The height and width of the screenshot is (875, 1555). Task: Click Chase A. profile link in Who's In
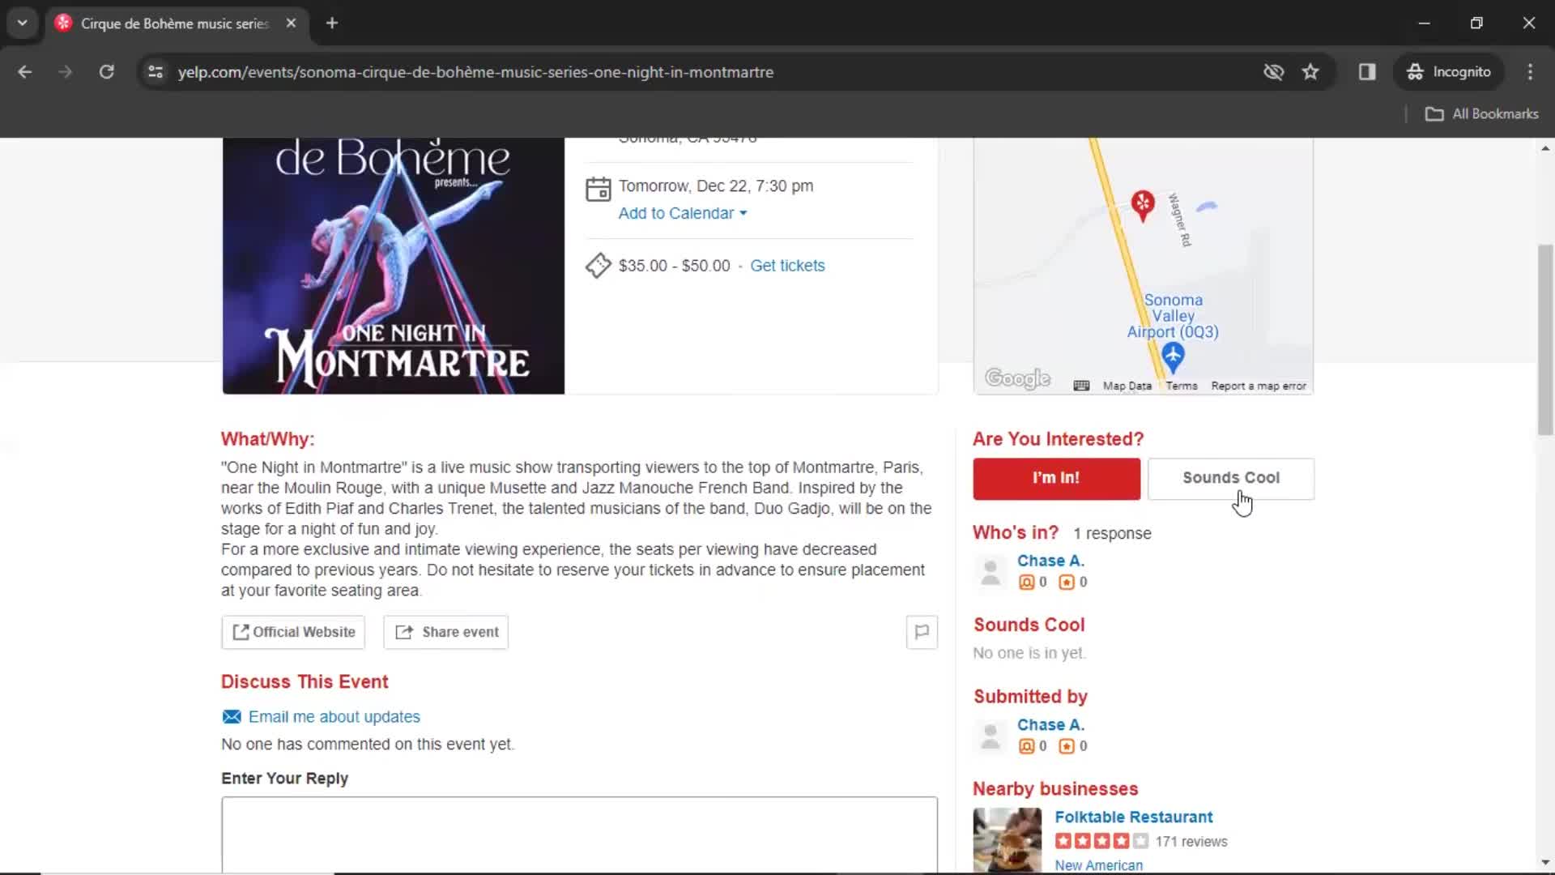[1050, 560]
